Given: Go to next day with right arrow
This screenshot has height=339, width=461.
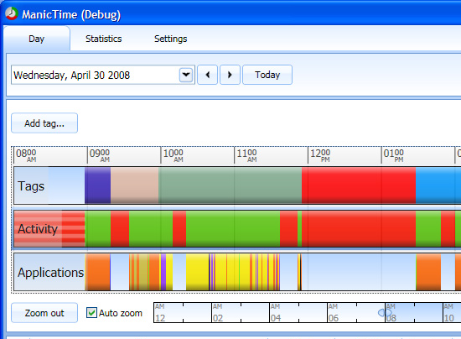Looking at the screenshot, I should 230,75.
